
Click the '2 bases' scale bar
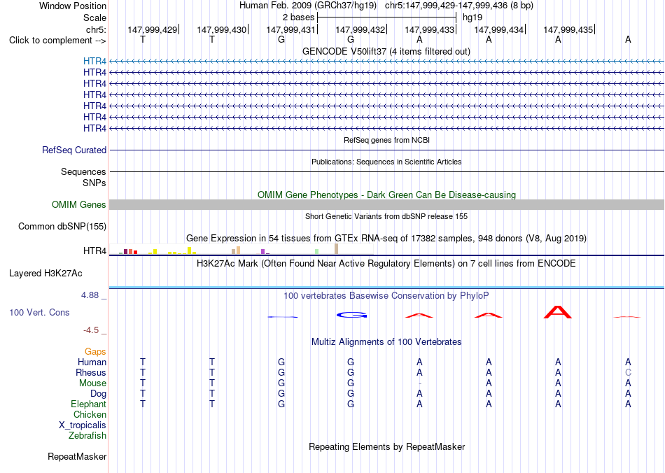pyautogui.click(x=386, y=17)
